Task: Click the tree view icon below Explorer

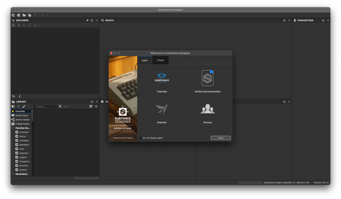Action: 13,96
